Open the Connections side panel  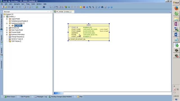pyautogui.click(x=1, y=65)
